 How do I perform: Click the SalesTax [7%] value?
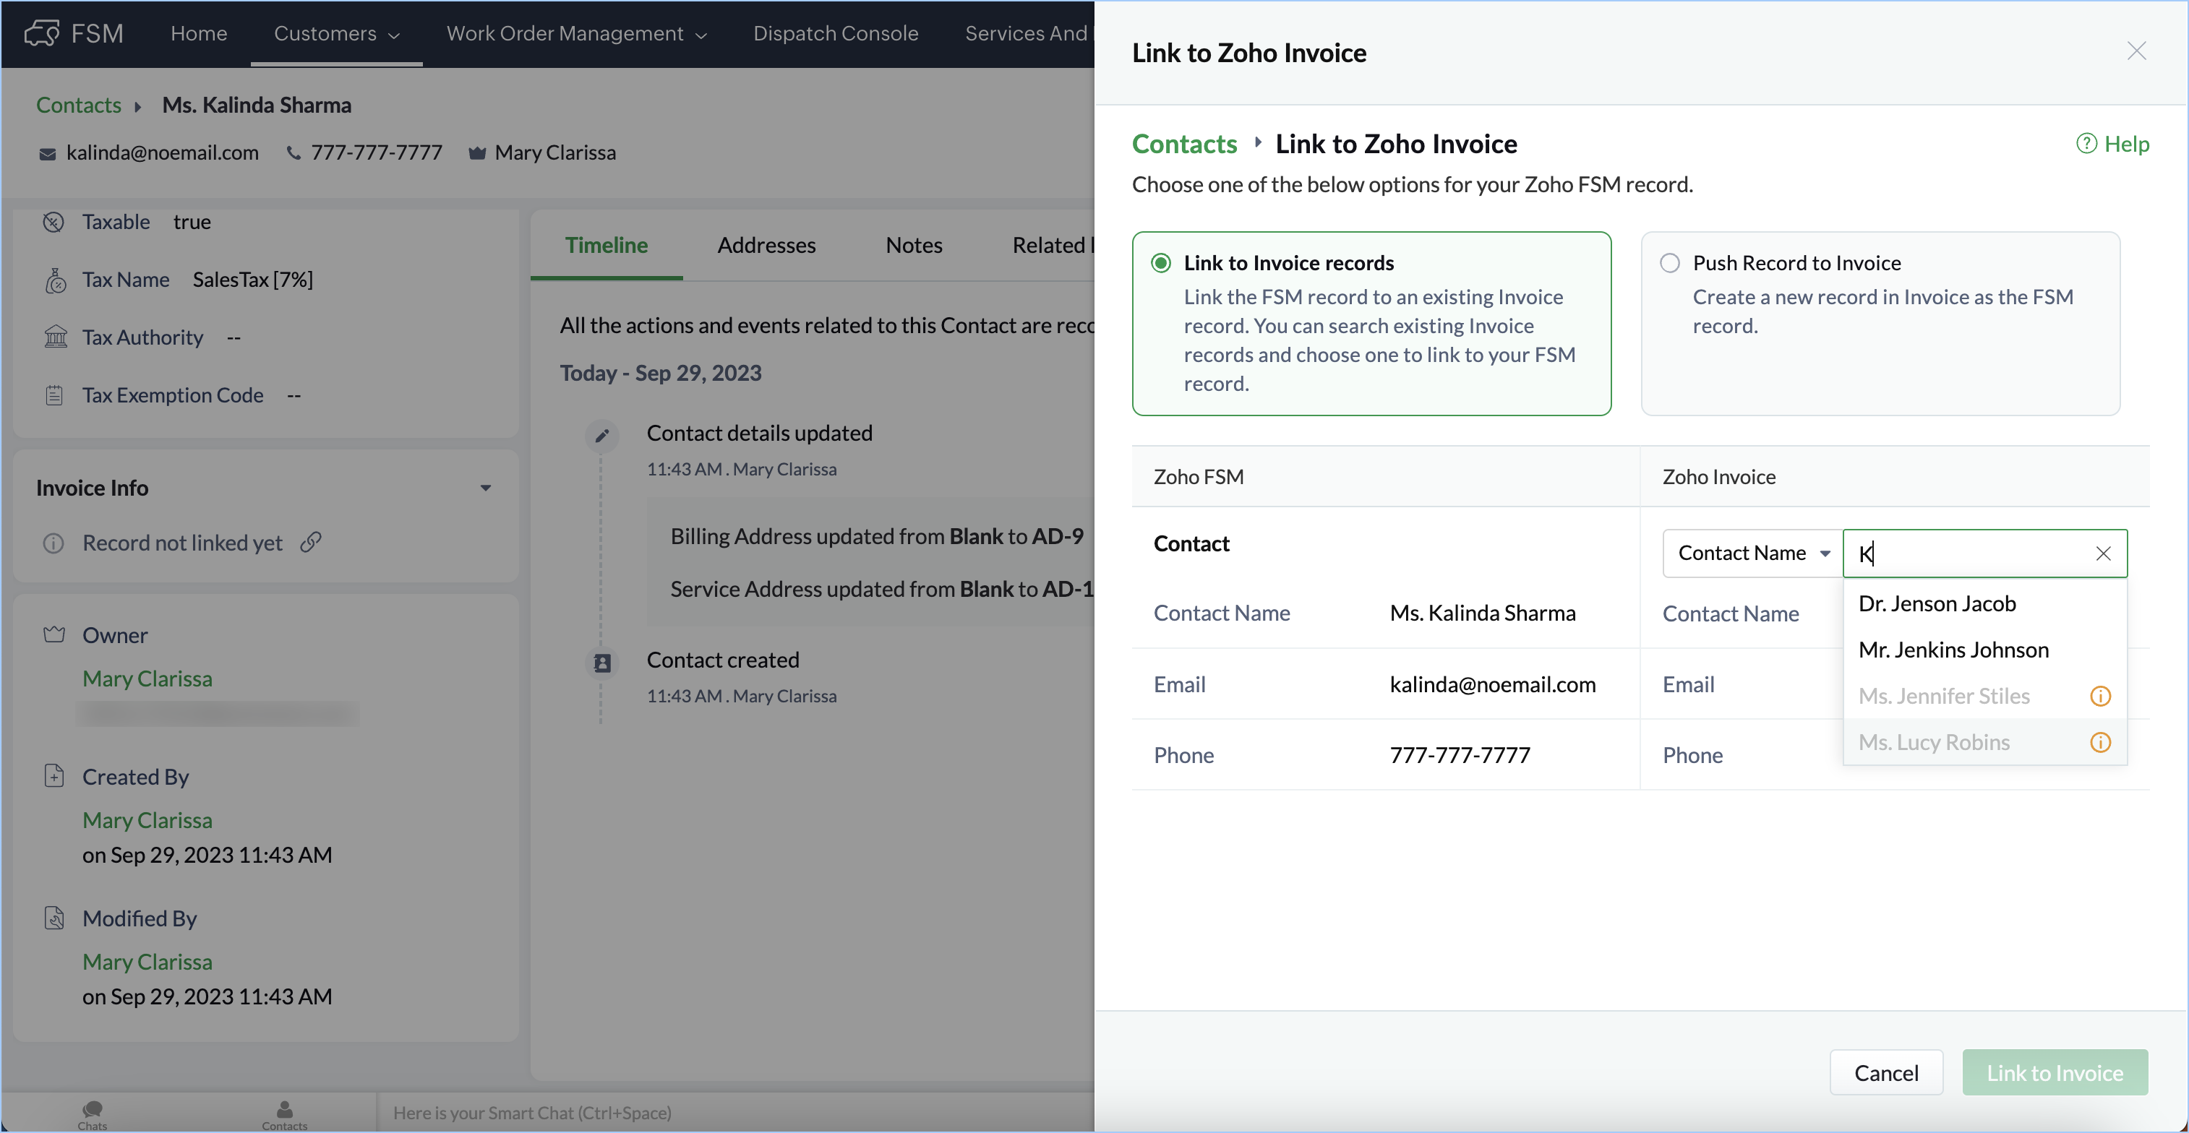[252, 280]
